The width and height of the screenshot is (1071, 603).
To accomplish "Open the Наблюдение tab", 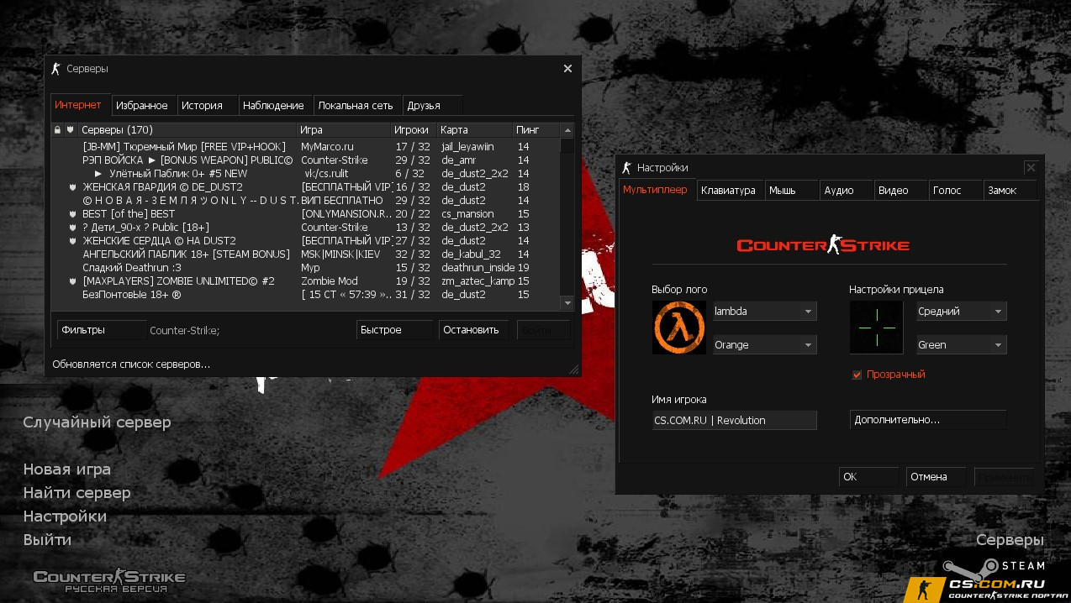I will tap(276, 106).
